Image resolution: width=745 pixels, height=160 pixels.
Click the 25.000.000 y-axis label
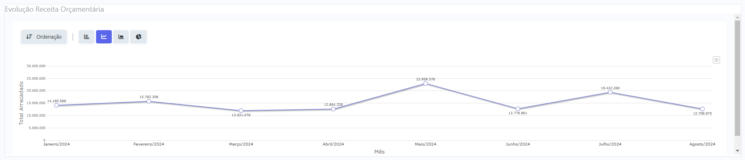(x=36, y=78)
